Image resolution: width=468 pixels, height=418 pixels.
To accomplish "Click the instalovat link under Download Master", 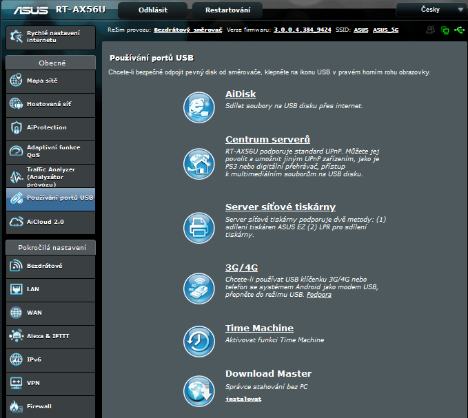I will (x=243, y=399).
